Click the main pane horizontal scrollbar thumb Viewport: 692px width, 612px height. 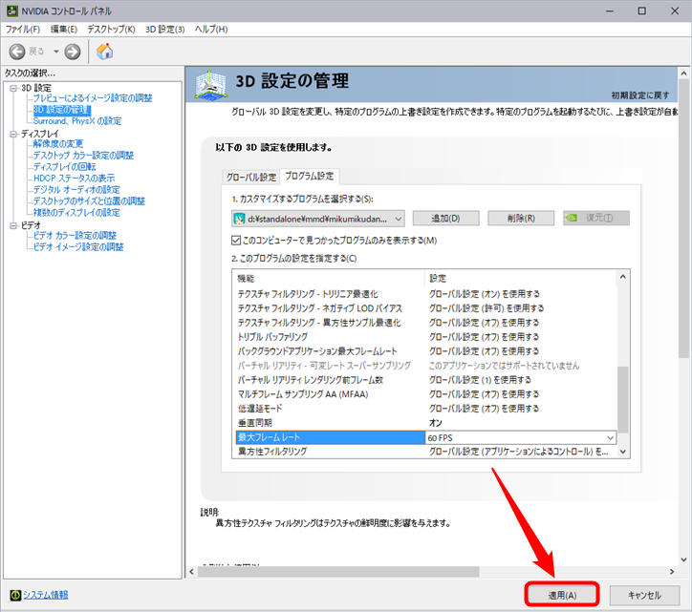tap(338, 572)
